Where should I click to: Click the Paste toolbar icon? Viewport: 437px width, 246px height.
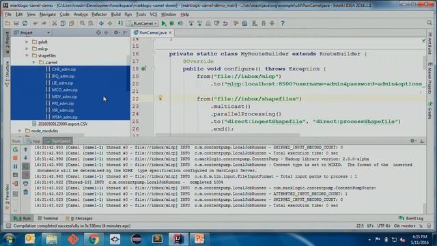(72, 23)
